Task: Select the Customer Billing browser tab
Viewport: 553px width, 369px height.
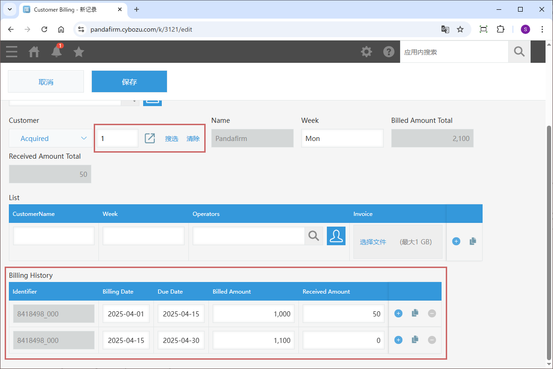Action: tap(70, 9)
